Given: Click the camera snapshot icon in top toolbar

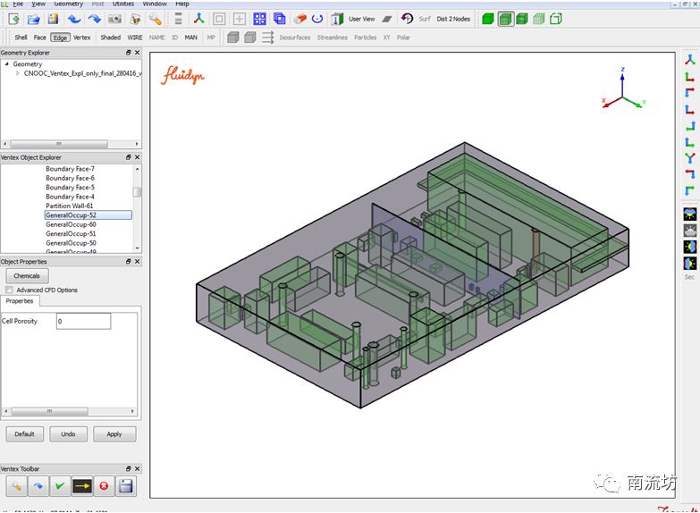Looking at the screenshot, I should click(x=114, y=19).
